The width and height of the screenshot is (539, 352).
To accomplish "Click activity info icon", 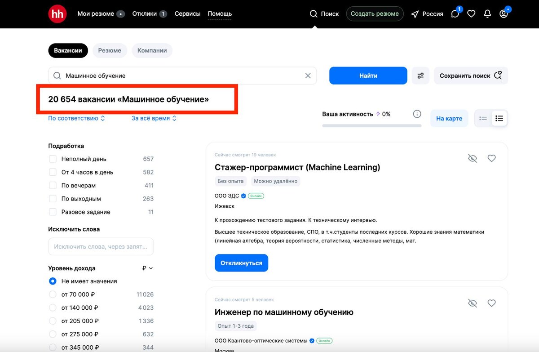I will click(417, 114).
